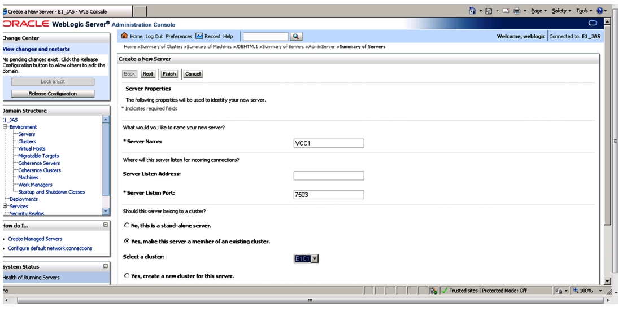
Task: Open the RSS feeds icon
Action: (x=489, y=11)
